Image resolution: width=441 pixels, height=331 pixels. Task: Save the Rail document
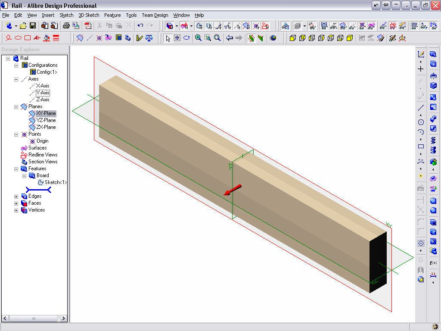[x=33, y=26]
